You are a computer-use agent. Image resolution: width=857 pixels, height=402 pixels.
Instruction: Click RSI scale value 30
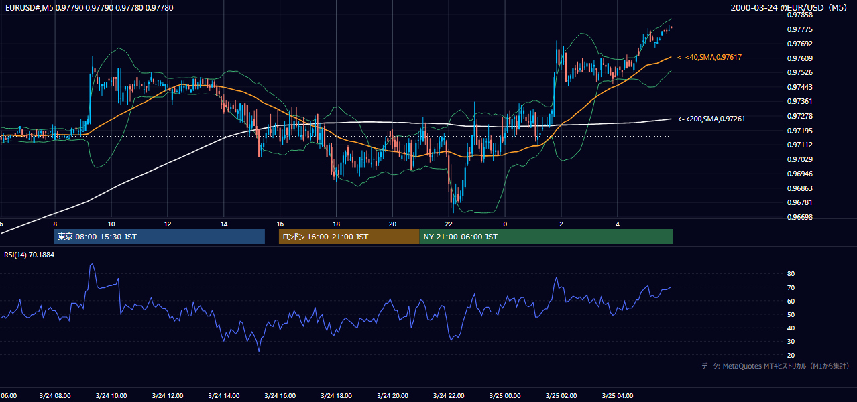coord(791,342)
